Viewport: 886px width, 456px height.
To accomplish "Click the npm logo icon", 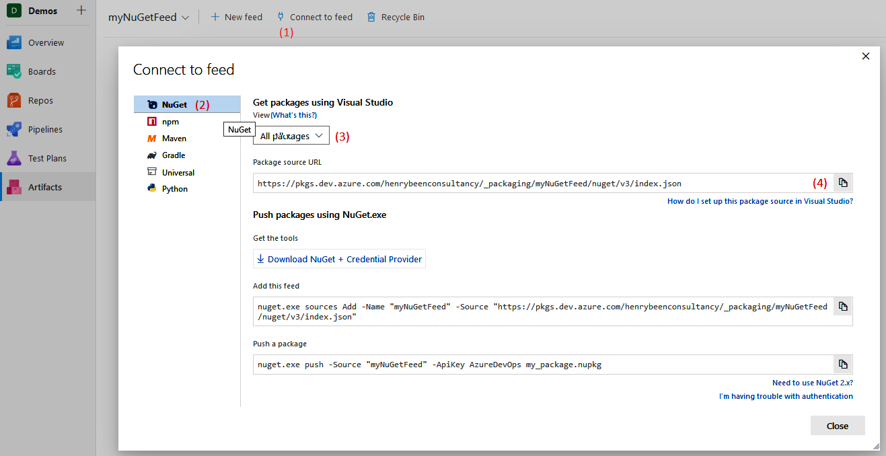I will click(x=151, y=122).
